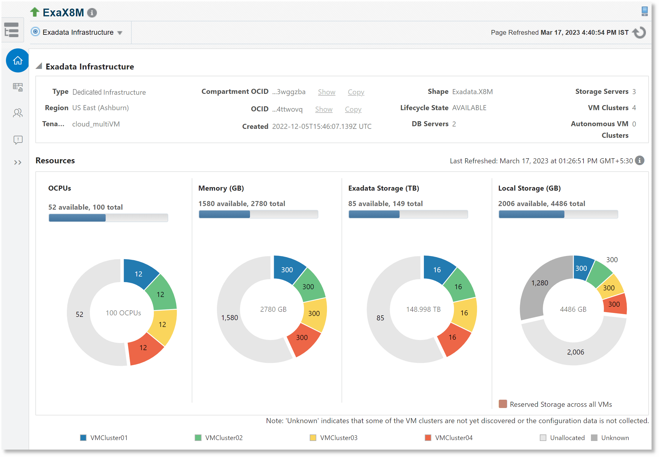Click the page refresh icon
The height and width of the screenshot is (457, 659).
[x=639, y=32]
